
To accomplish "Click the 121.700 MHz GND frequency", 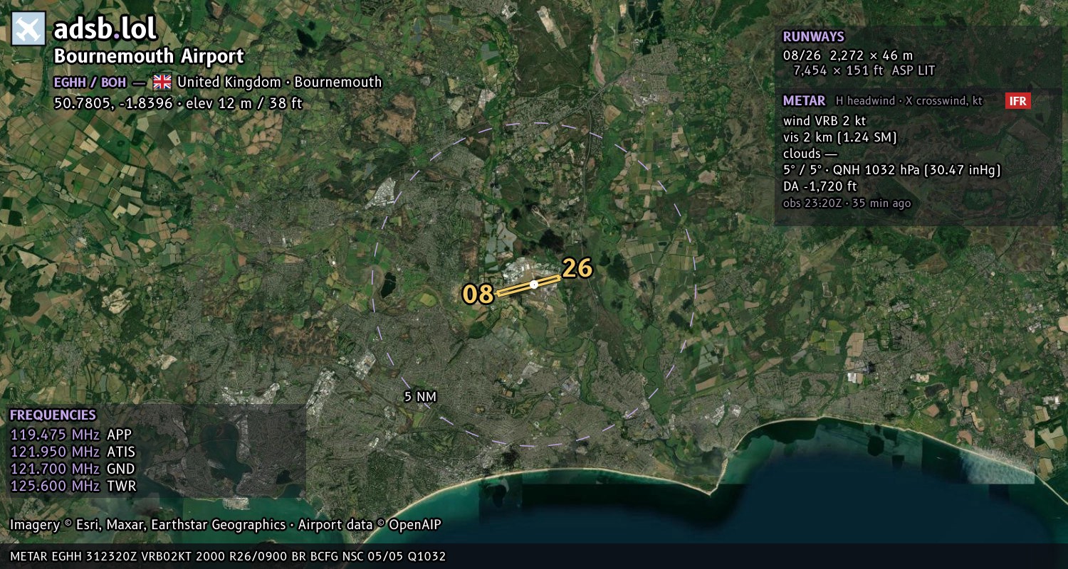I will click(x=73, y=469).
